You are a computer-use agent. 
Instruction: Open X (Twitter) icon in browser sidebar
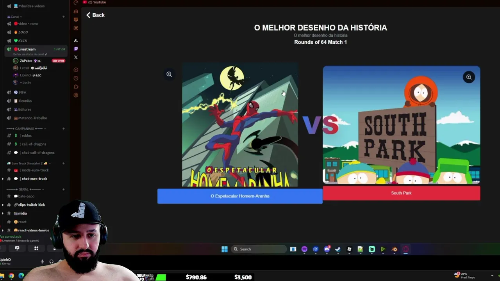click(76, 57)
